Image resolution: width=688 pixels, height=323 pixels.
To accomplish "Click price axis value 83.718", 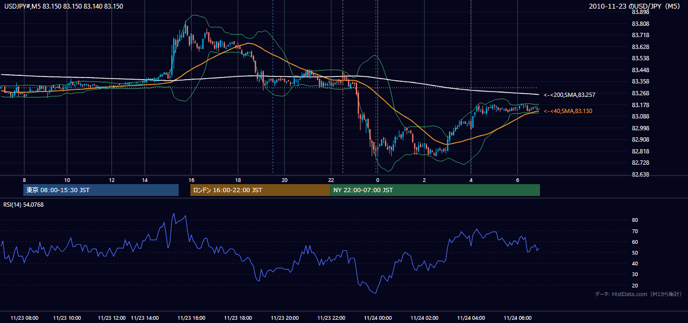I will coord(640,35).
